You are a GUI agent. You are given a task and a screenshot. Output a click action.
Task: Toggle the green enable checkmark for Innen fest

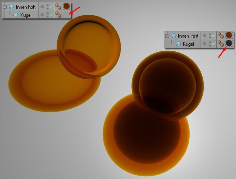coord(213,36)
